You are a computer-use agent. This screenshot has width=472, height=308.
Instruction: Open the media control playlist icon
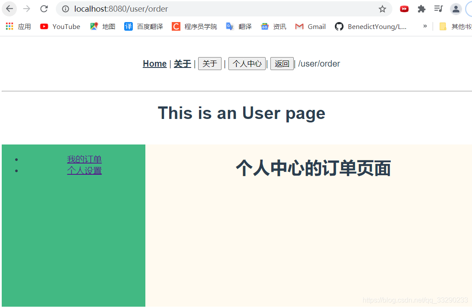point(438,9)
